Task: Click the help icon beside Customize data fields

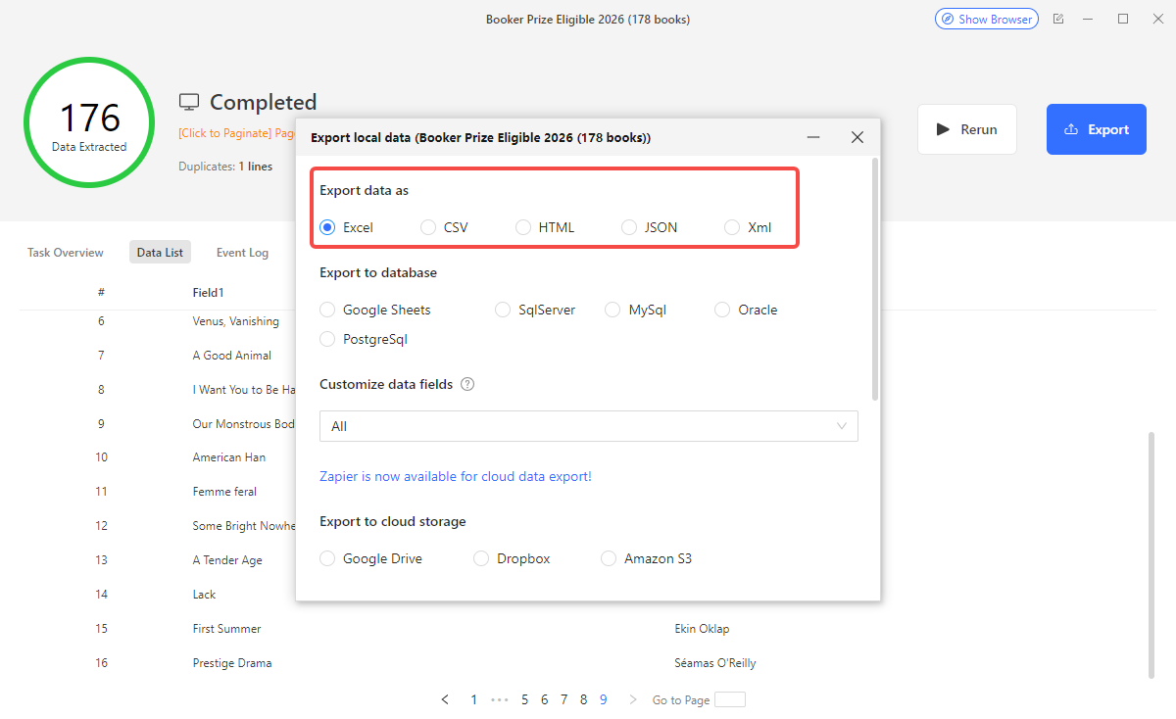Action: (467, 384)
